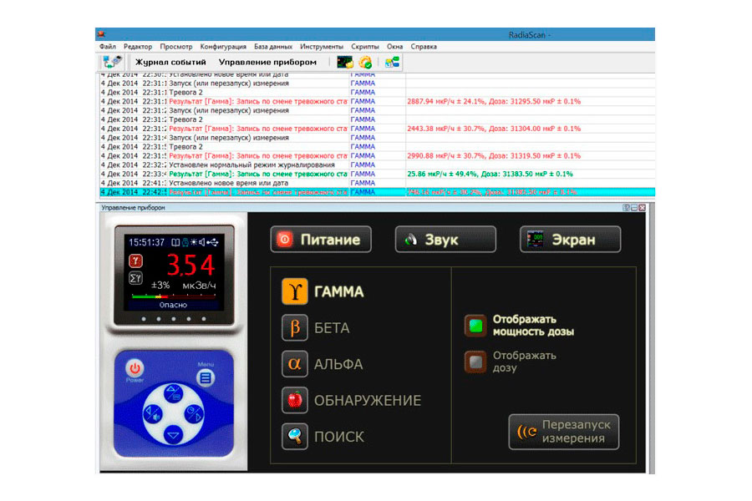Click the device connection toolbar icon

coord(112,62)
